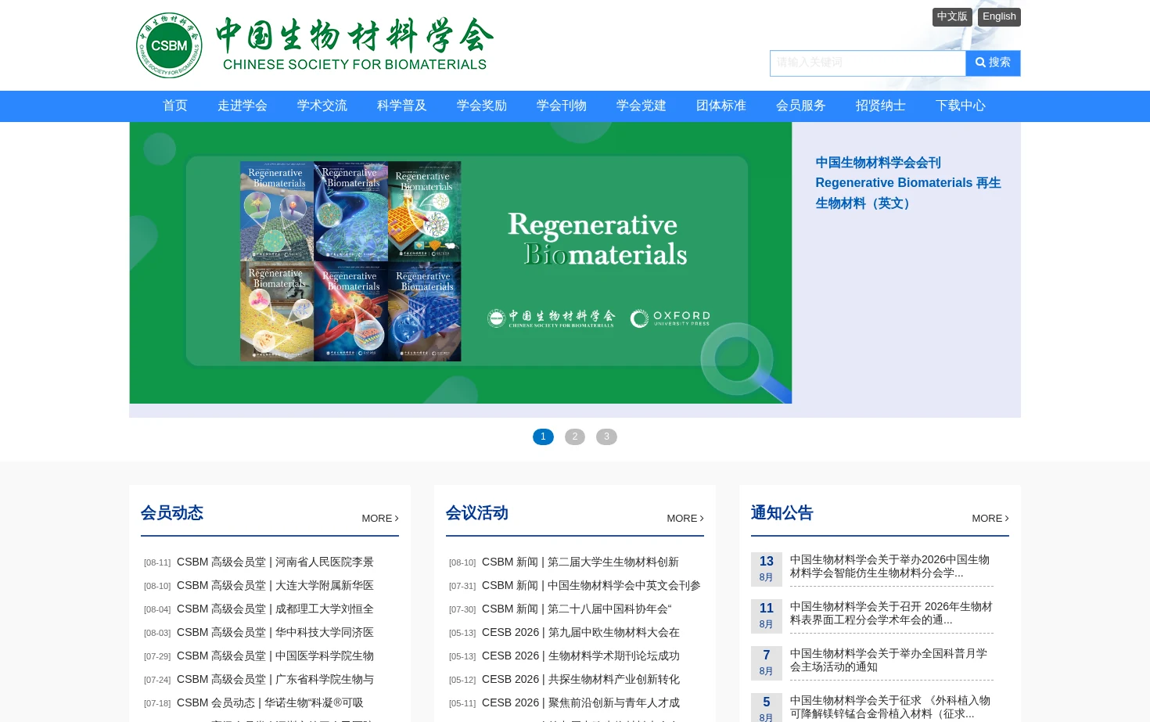Select carousel slide 3 indicator
Screen dimensions: 1150x722
coord(606,436)
